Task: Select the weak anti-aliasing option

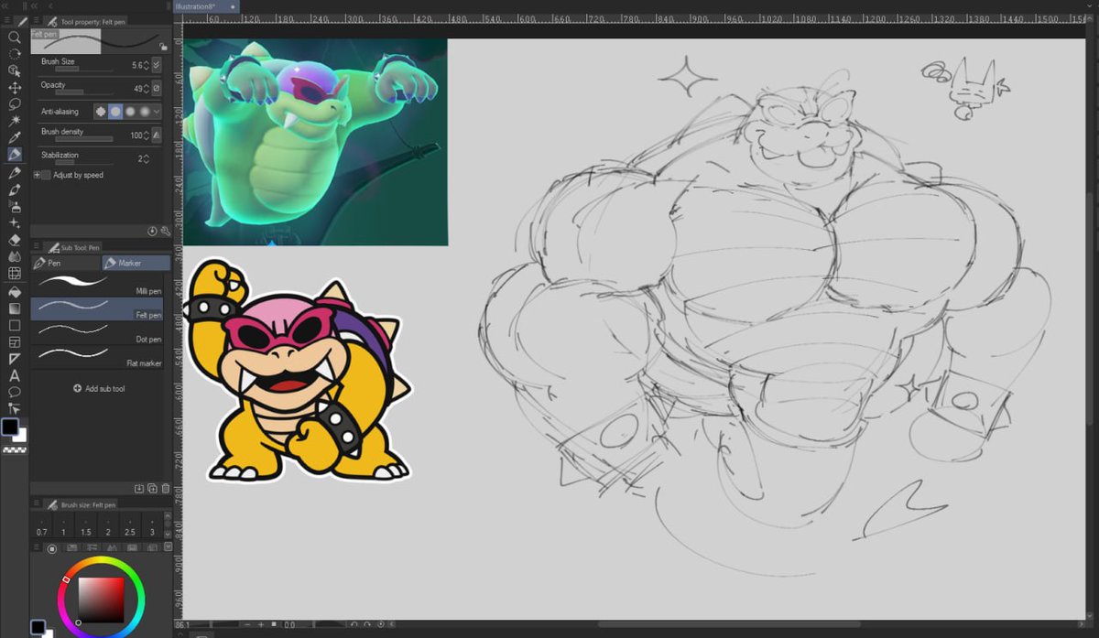Action: pos(115,112)
